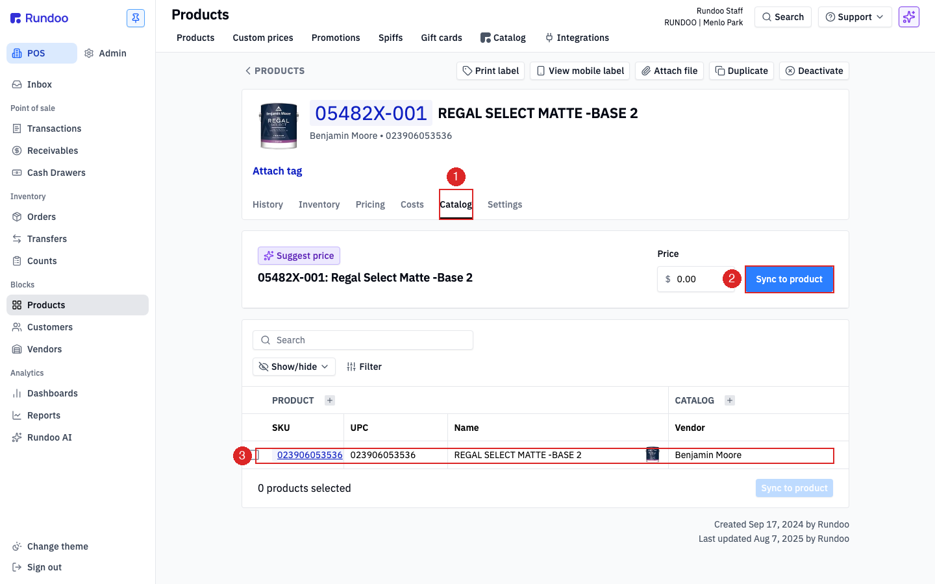
Task: Open Reports
Action: pyautogui.click(x=78, y=415)
